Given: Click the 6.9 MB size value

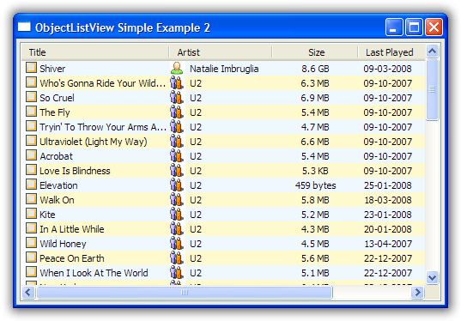Looking at the screenshot, I should (x=315, y=98).
